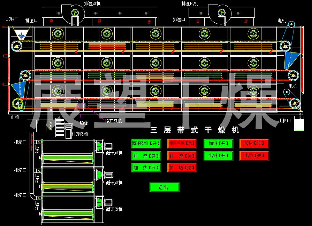Viewport: 312px width, 226px height.
Task: Turn off circulation fan with 循环风机【关】
Action: pos(182,143)
